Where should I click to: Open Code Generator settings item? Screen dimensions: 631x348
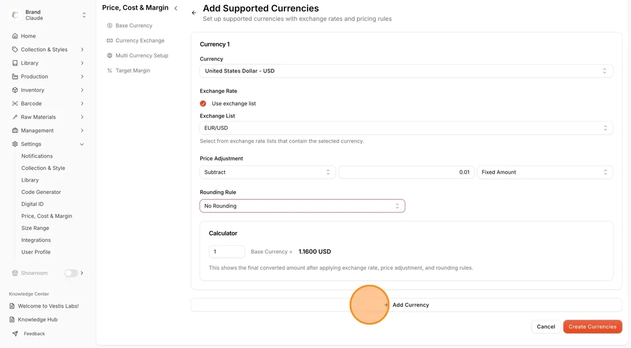pos(41,192)
